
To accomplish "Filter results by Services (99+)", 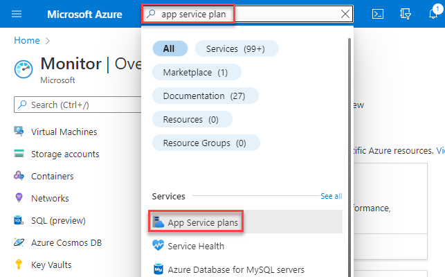I will [237, 48].
